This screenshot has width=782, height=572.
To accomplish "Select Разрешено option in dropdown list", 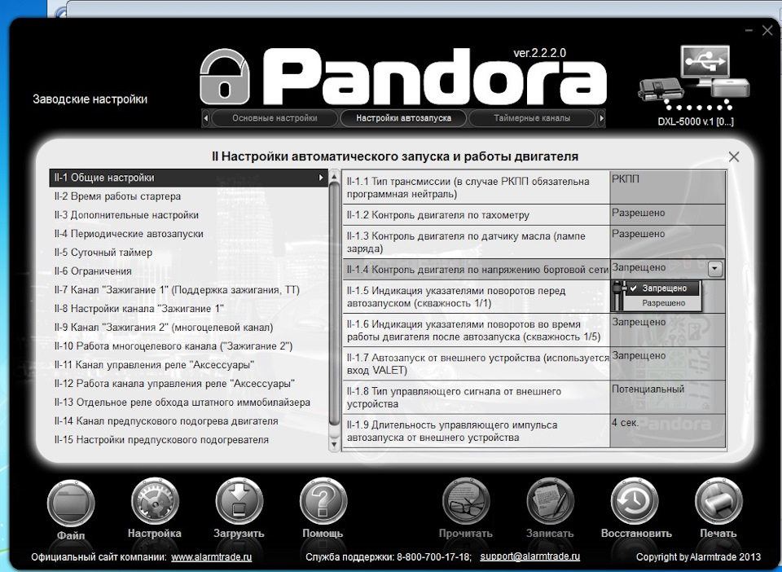I will pos(663,303).
